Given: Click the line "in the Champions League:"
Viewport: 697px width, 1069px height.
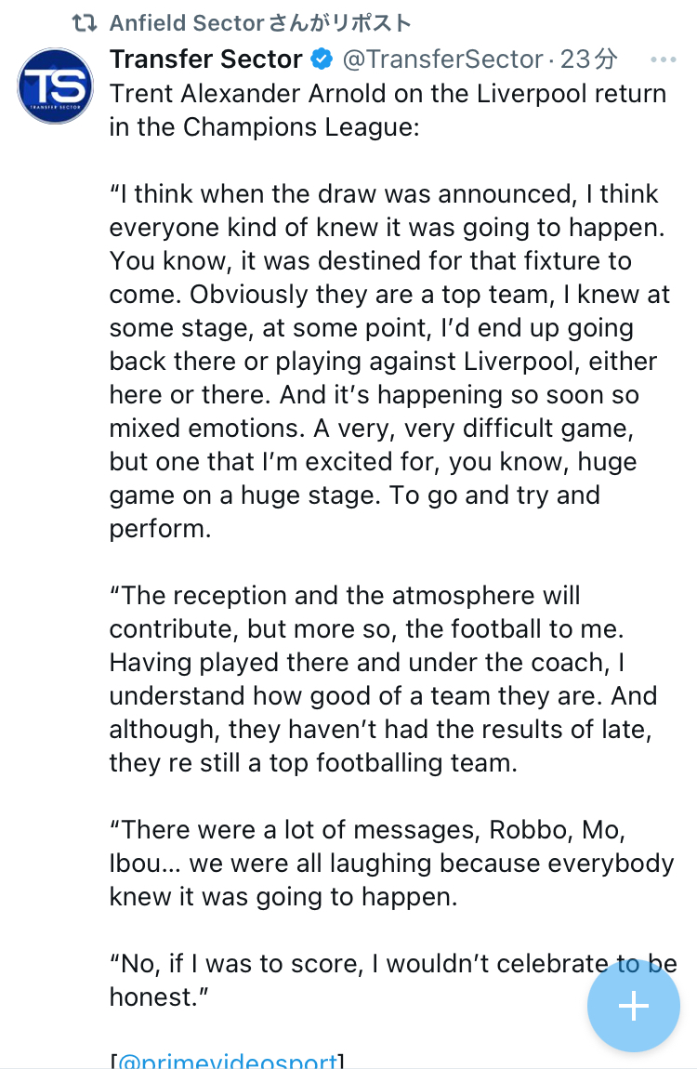Looking at the screenshot, I should [x=264, y=127].
